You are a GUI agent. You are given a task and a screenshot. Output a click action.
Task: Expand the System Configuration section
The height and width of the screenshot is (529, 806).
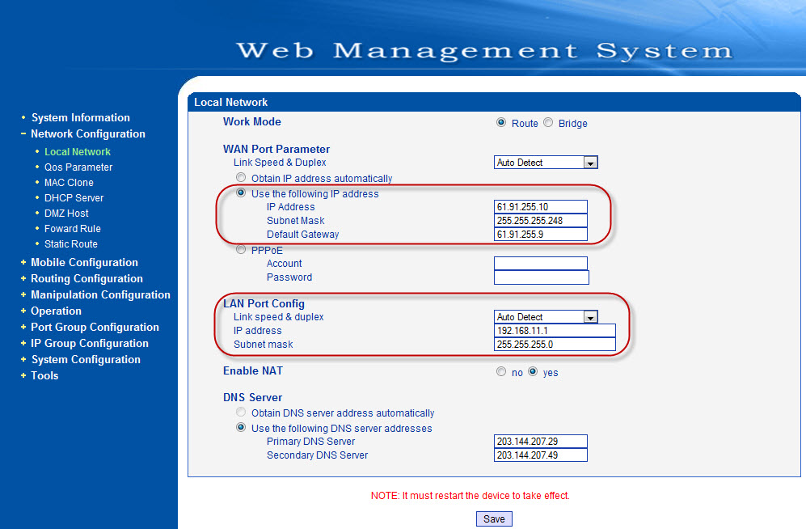86,359
